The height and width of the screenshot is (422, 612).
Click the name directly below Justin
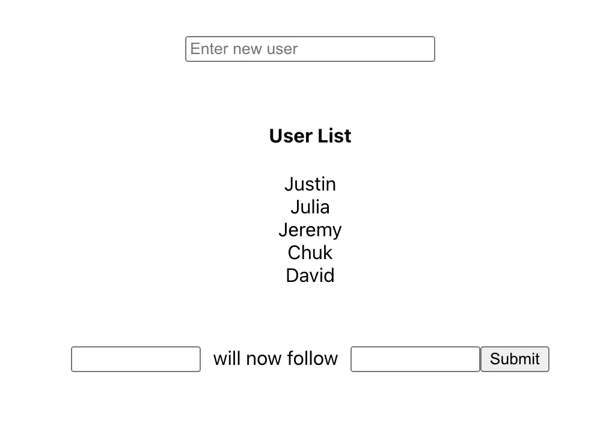310,207
